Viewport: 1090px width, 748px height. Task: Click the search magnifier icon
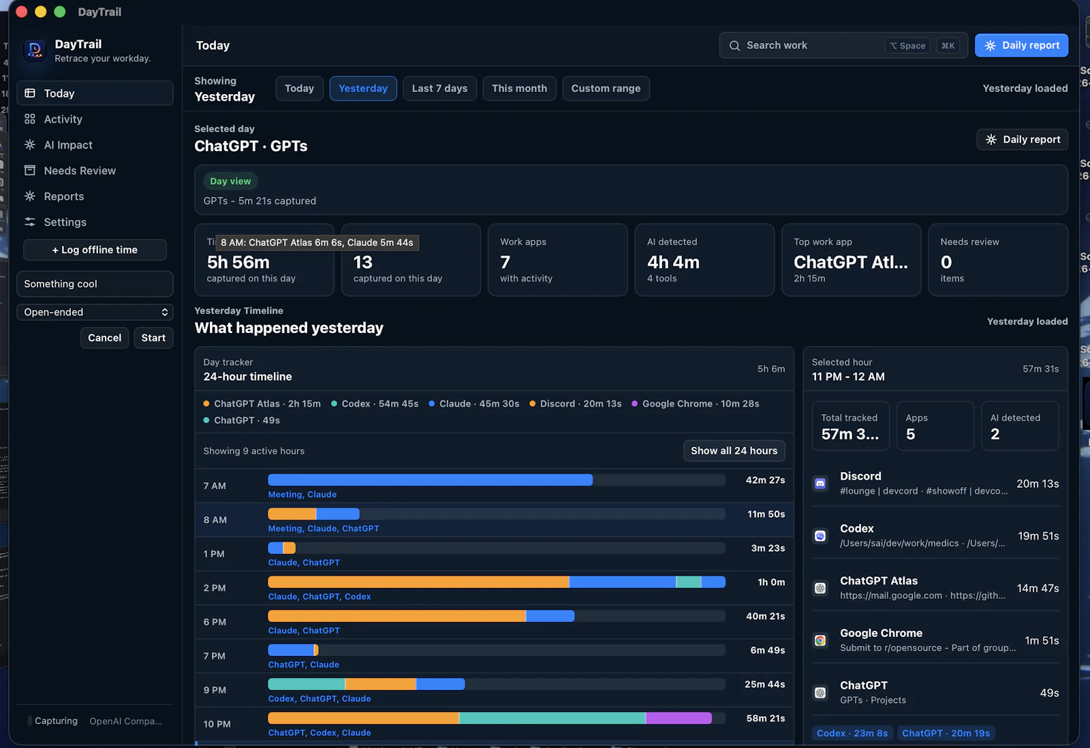click(x=734, y=46)
